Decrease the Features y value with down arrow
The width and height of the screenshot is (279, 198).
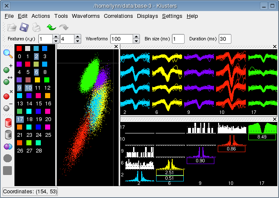[x=77, y=41]
